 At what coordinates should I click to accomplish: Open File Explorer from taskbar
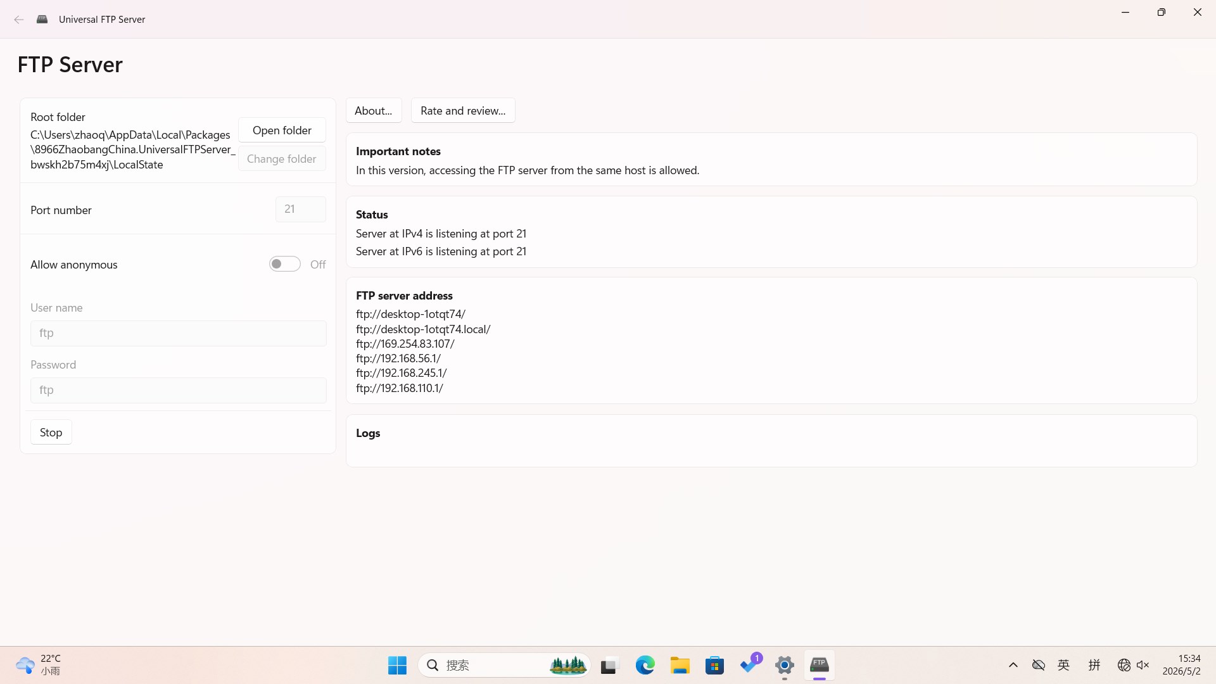(680, 665)
